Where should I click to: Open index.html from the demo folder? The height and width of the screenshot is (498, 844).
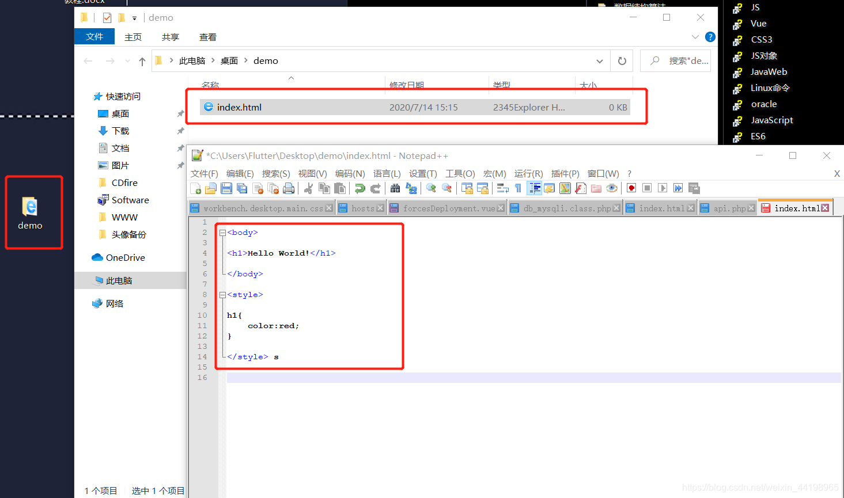[236, 107]
